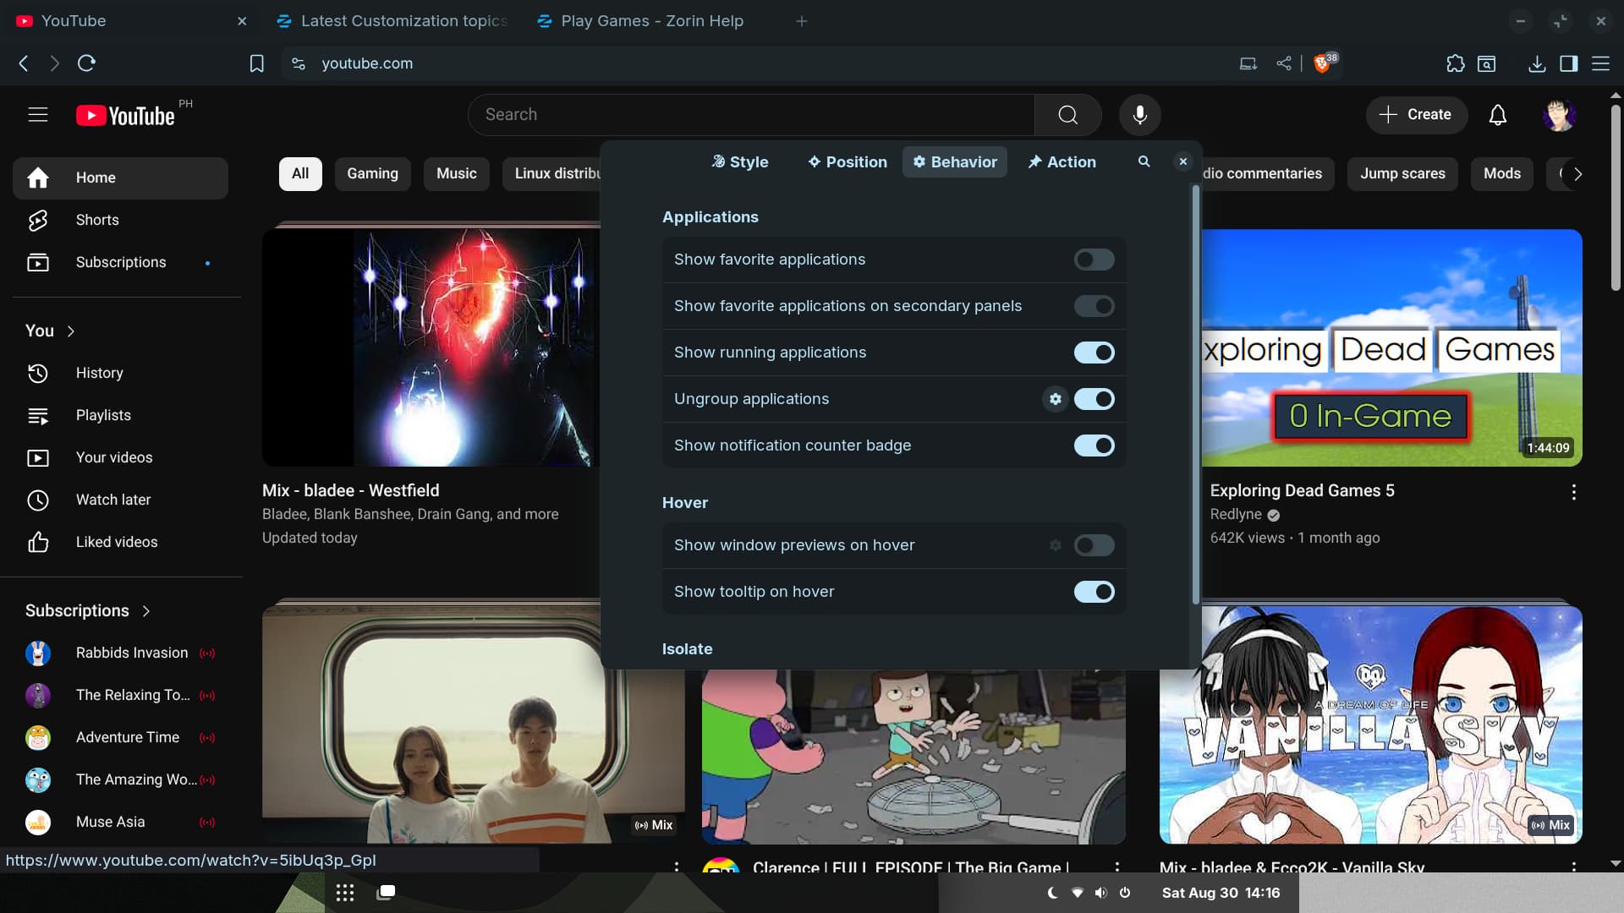The height and width of the screenshot is (913, 1624).
Task: Expand the Subscriptions section chevron
Action: (x=146, y=611)
